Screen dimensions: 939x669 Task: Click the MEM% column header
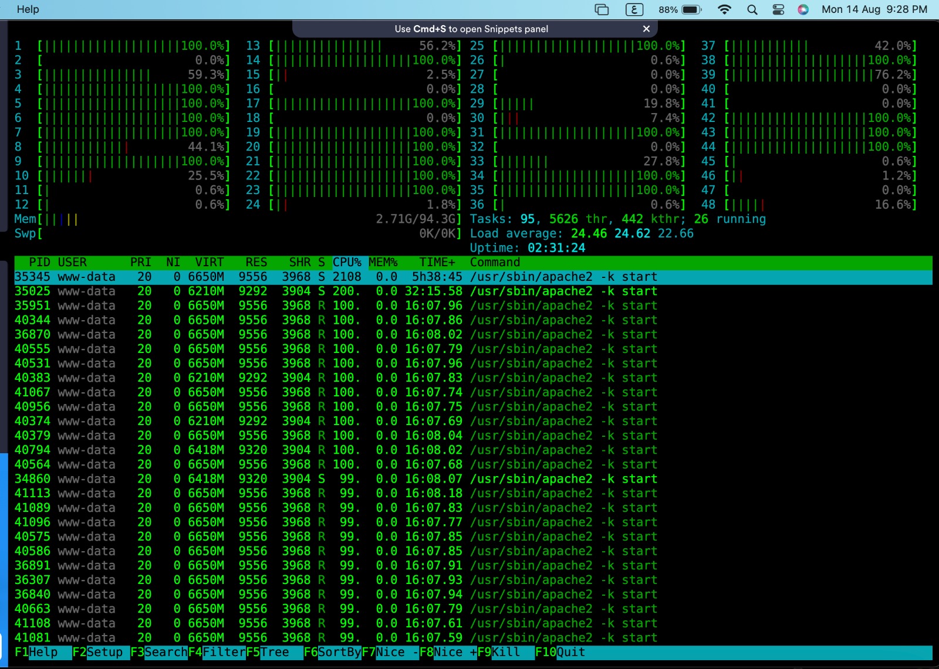[383, 262]
